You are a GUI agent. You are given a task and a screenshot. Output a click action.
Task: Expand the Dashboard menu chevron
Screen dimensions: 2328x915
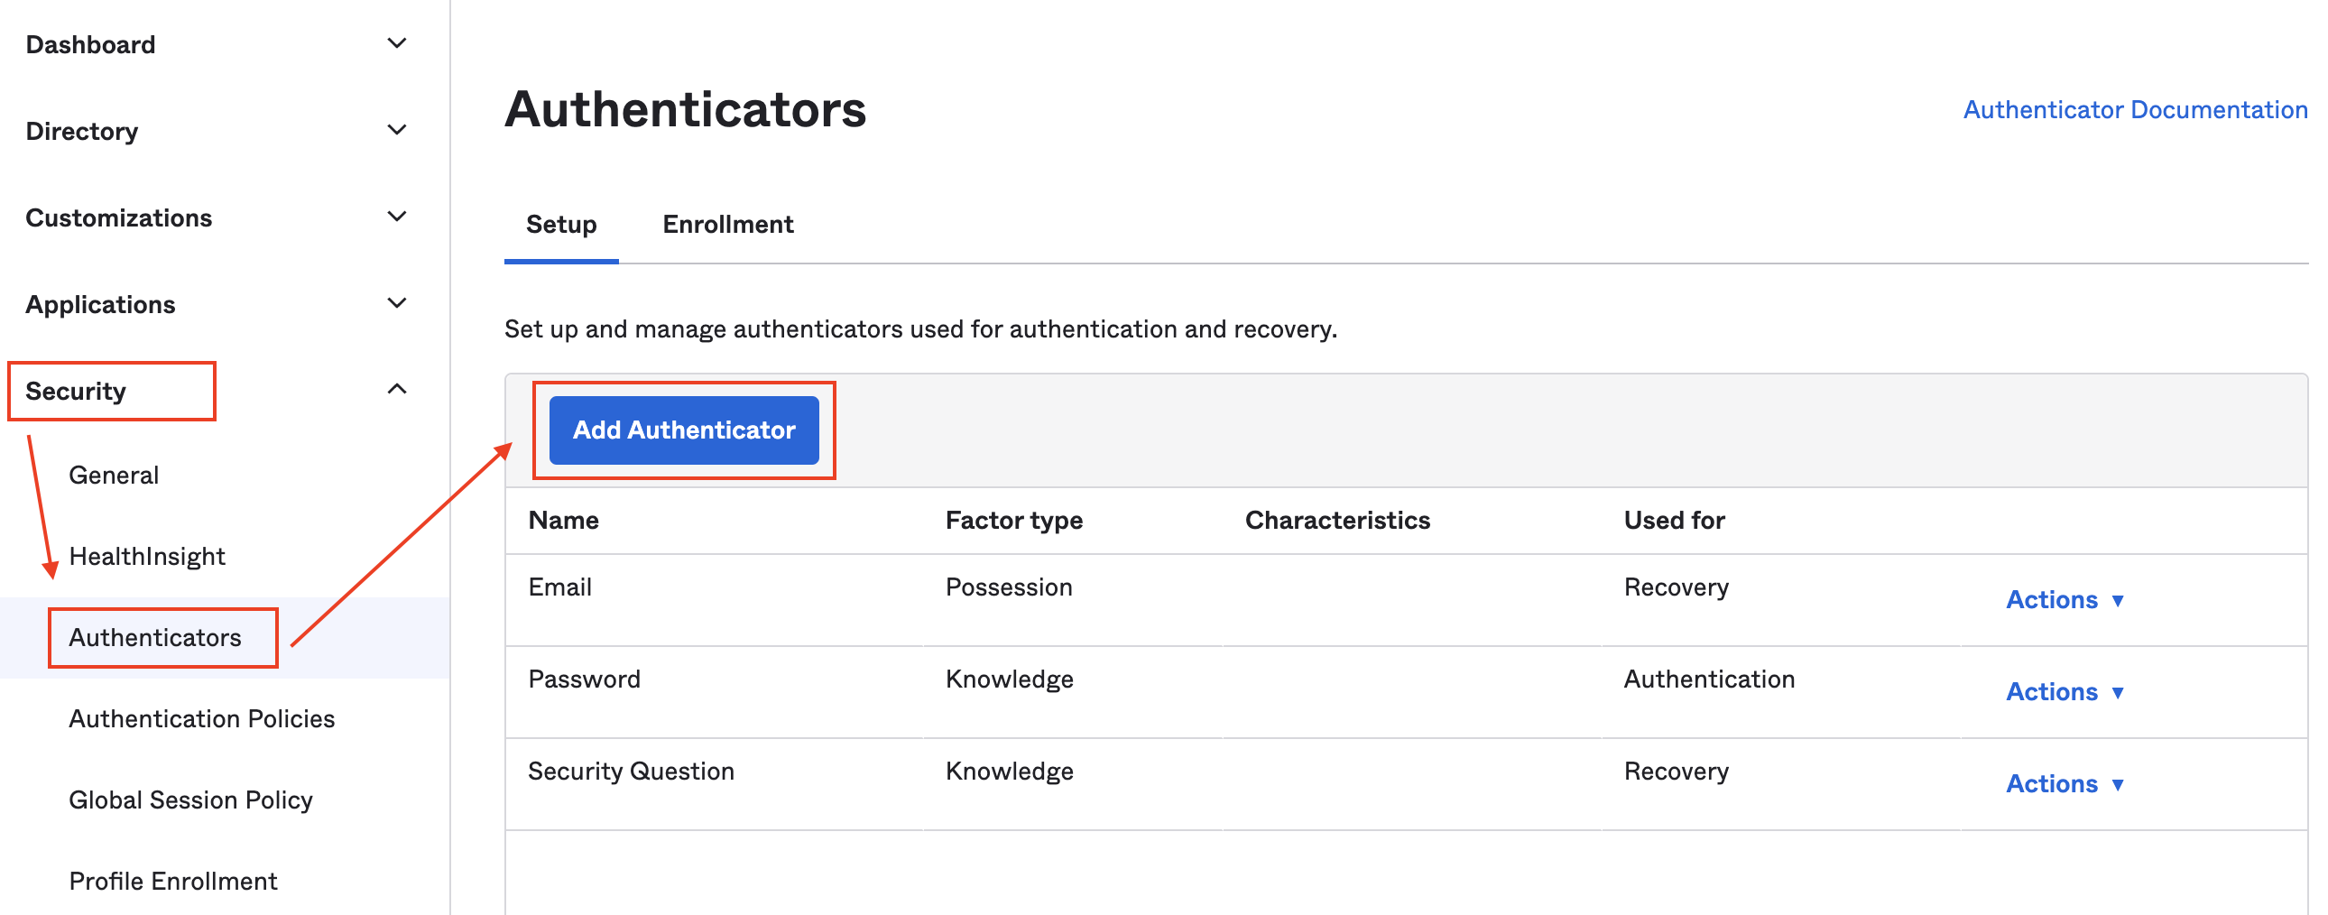click(x=397, y=43)
